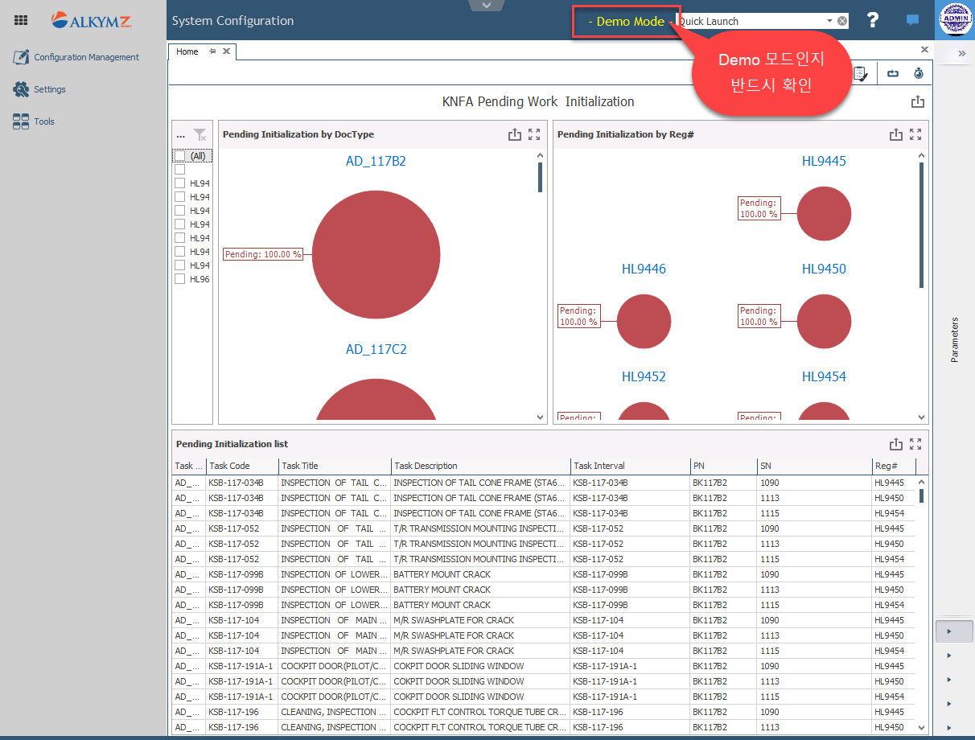Maximize the Pending Initialization by DocType chart

(x=534, y=134)
